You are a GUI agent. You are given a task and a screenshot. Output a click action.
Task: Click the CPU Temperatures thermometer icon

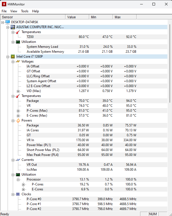coord(18,96)
